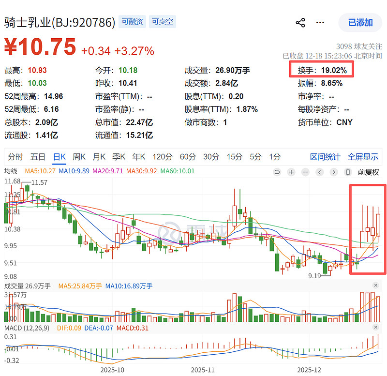Switch to 1分 interval
387x376 pixels.
pyautogui.click(x=275, y=157)
